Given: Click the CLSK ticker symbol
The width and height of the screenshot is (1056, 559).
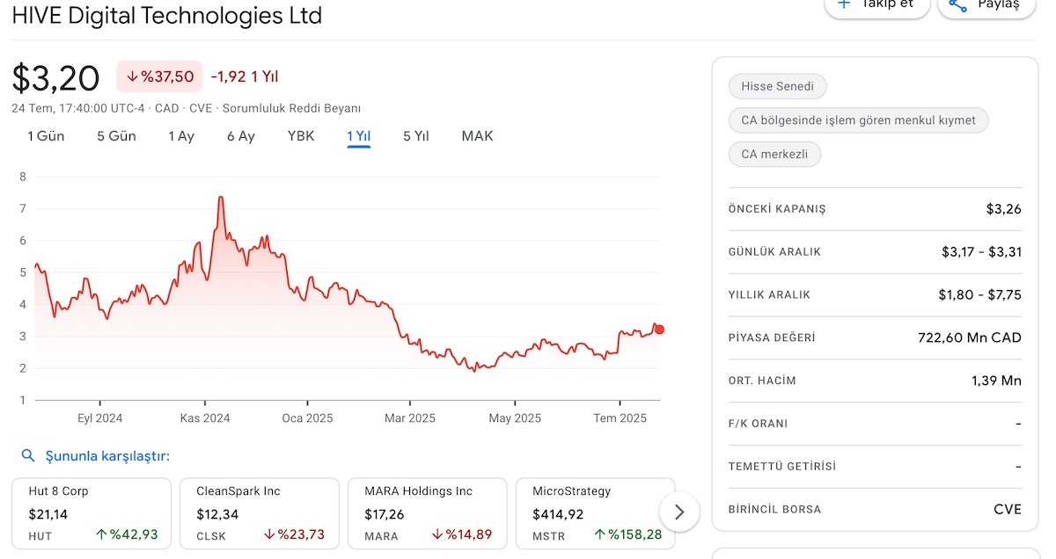Looking at the screenshot, I should (211, 536).
